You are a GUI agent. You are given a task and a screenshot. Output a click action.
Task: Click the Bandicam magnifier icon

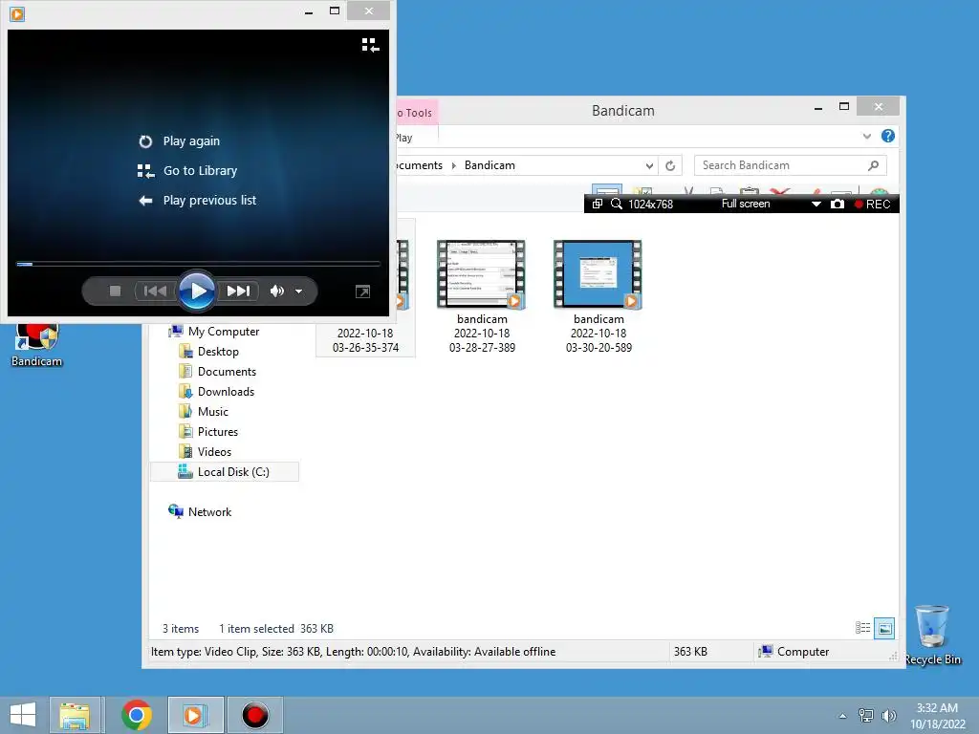click(x=617, y=205)
